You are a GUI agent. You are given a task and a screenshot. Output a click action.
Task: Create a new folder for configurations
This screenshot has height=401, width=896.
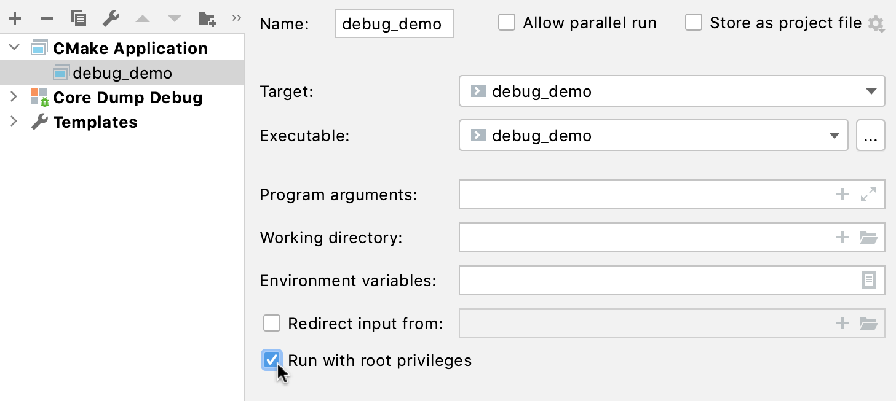(x=207, y=18)
